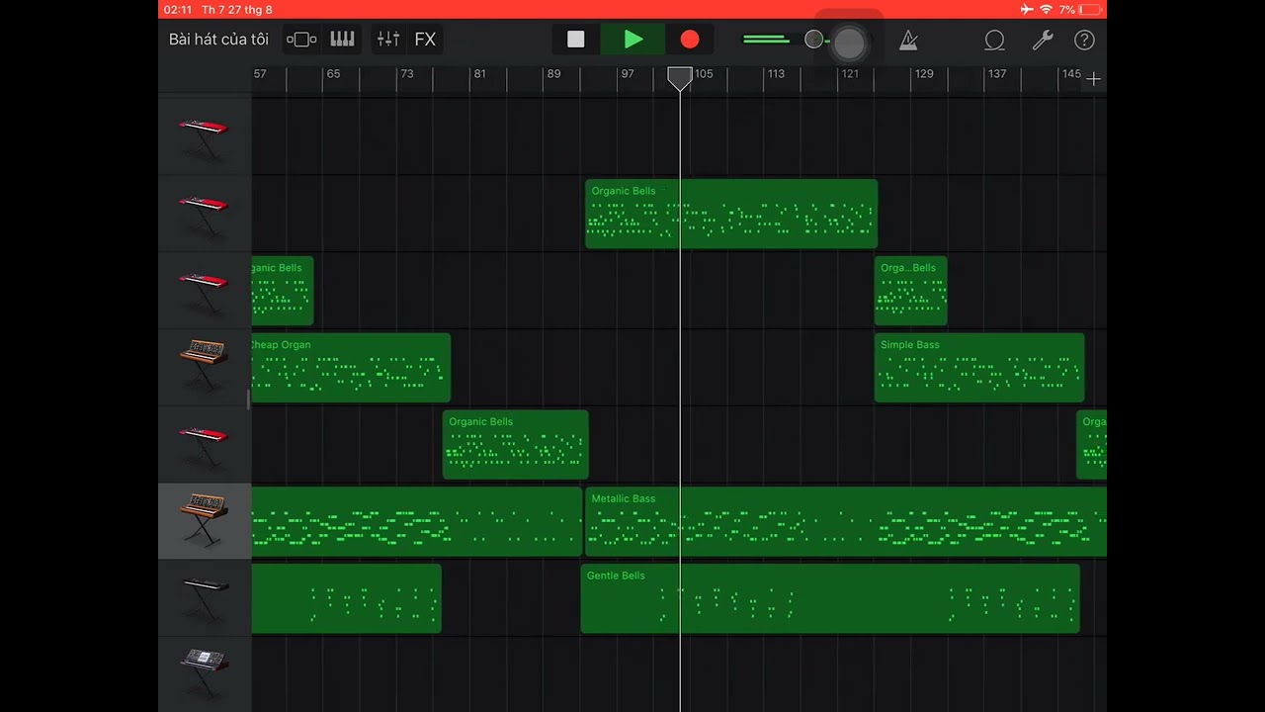The height and width of the screenshot is (712, 1265).
Task: Open the keyboard instrument view
Action: [342, 40]
